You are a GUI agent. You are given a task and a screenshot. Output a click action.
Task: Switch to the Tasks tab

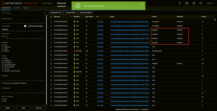[x=26, y=8]
